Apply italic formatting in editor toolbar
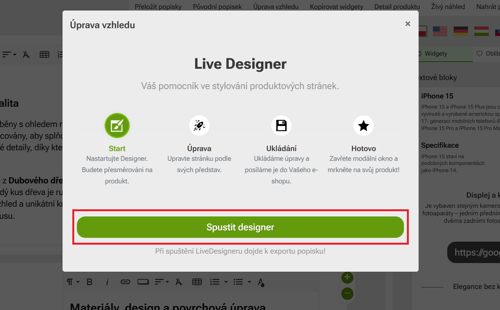 click(x=107, y=282)
